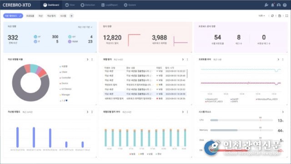The image size is (291, 164).
Task: Click identified protocols count 54
Action: click(217, 38)
